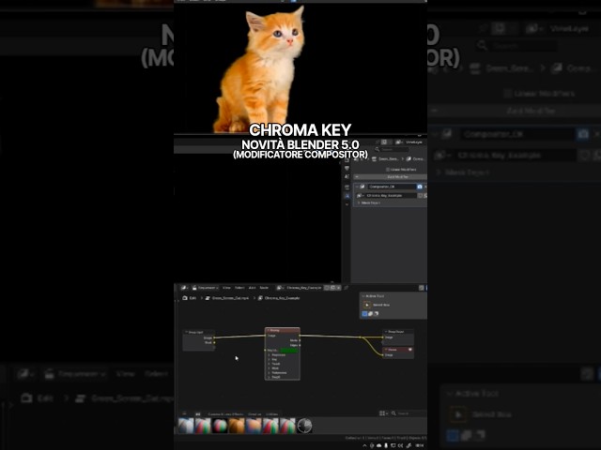The width and height of the screenshot is (601, 450).
Task: Click the Keying node Matte output socket
Action: click(300, 340)
